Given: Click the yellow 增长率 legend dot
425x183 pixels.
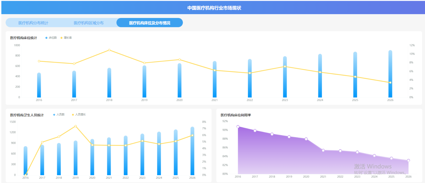Looking at the screenshot, I should click(x=61, y=38).
